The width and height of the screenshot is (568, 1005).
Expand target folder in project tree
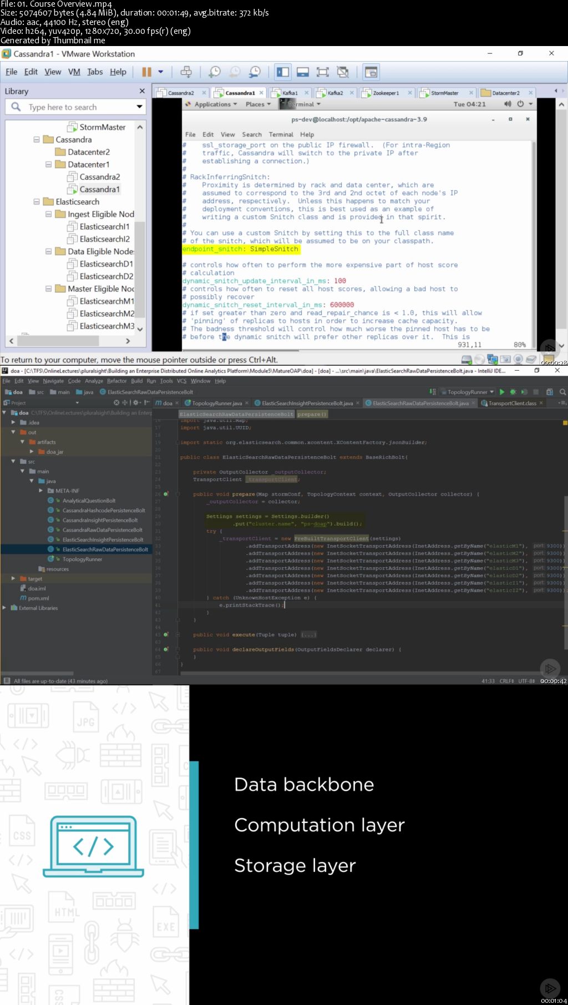[x=13, y=578]
